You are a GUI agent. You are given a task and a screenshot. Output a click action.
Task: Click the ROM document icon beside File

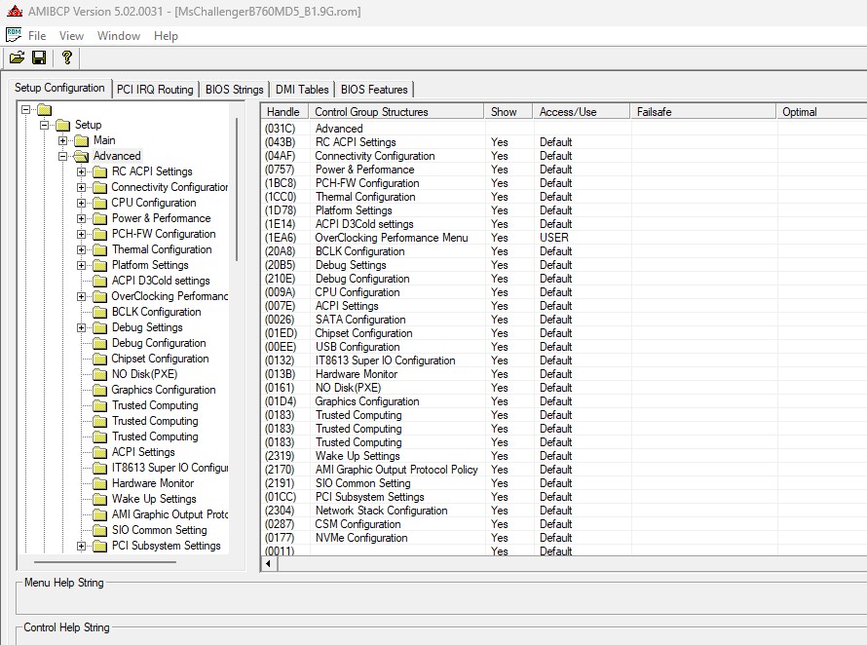click(x=14, y=35)
